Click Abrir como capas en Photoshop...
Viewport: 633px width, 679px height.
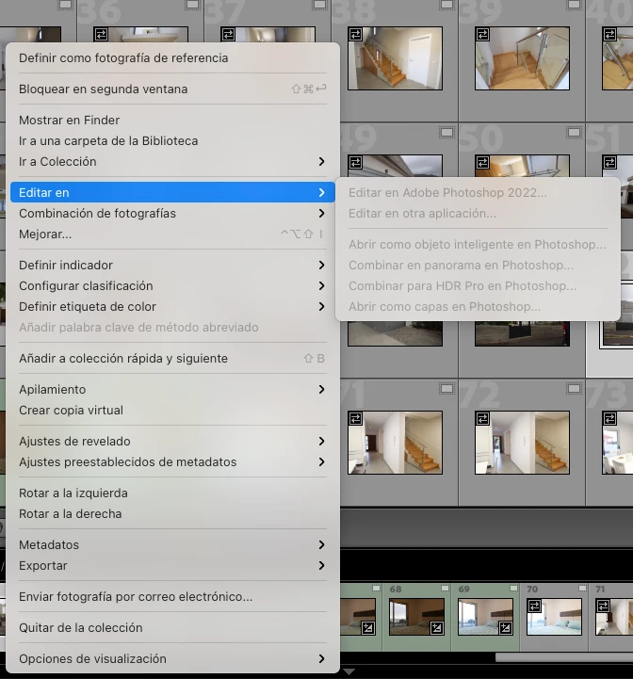[478, 307]
